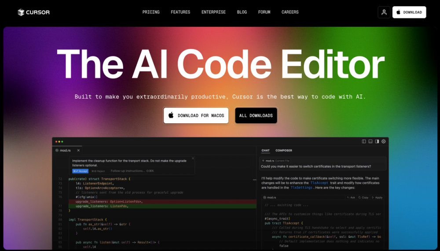Switch to the Chat tab

click(265, 151)
